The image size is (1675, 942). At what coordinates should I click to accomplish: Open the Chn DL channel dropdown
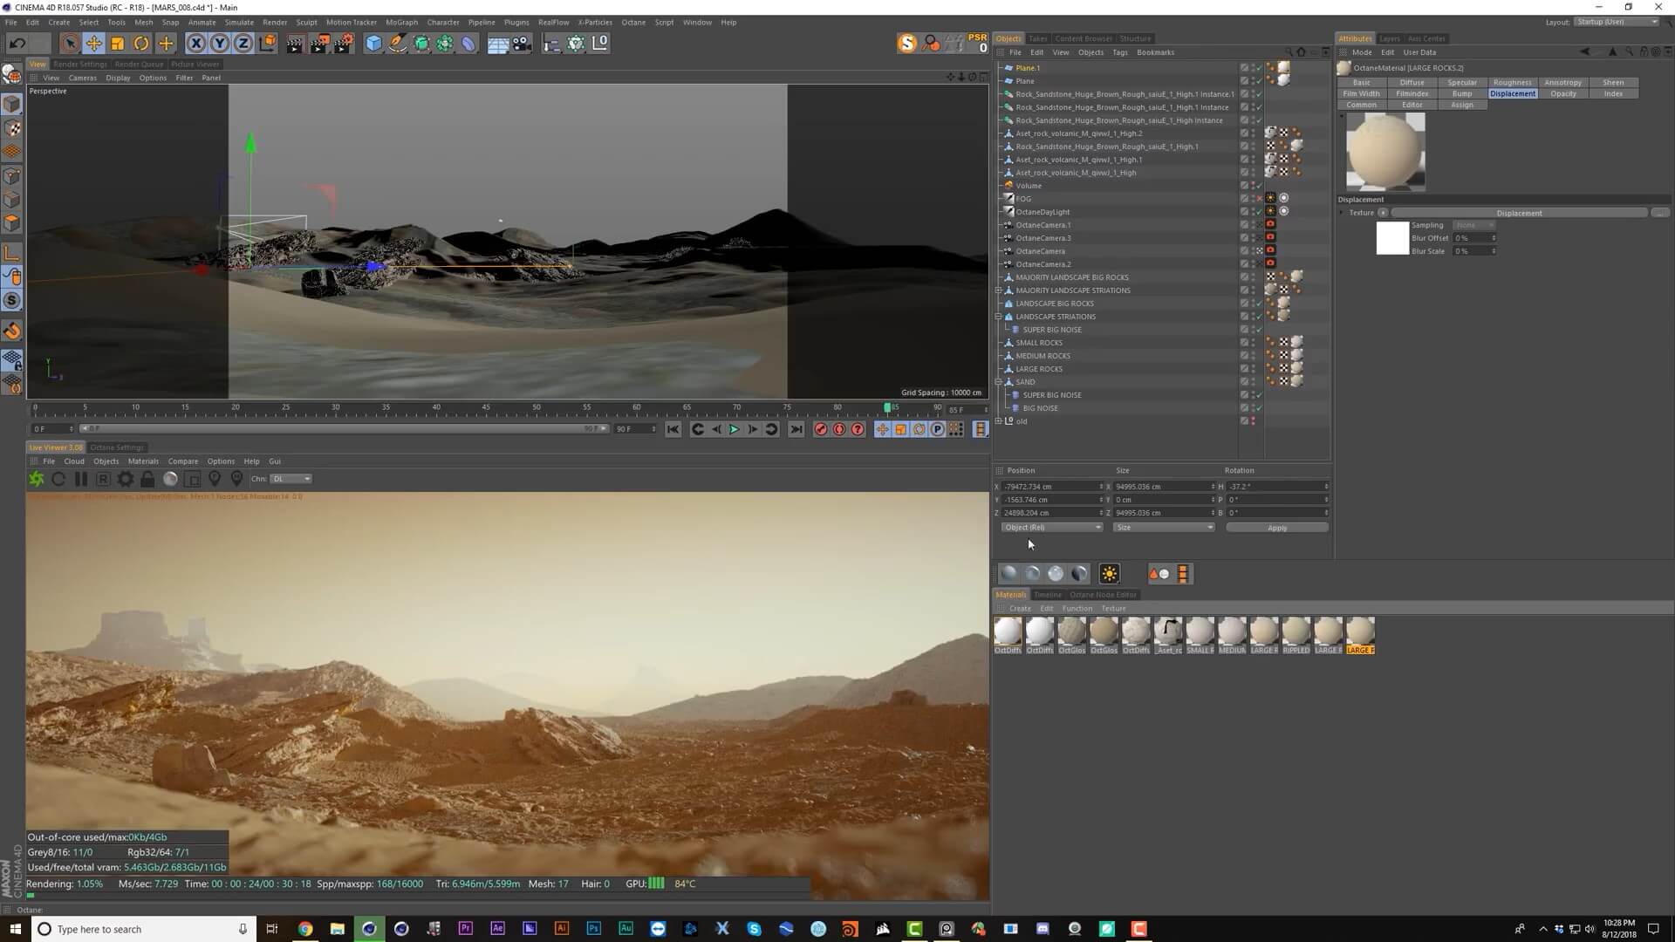click(291, 479)
